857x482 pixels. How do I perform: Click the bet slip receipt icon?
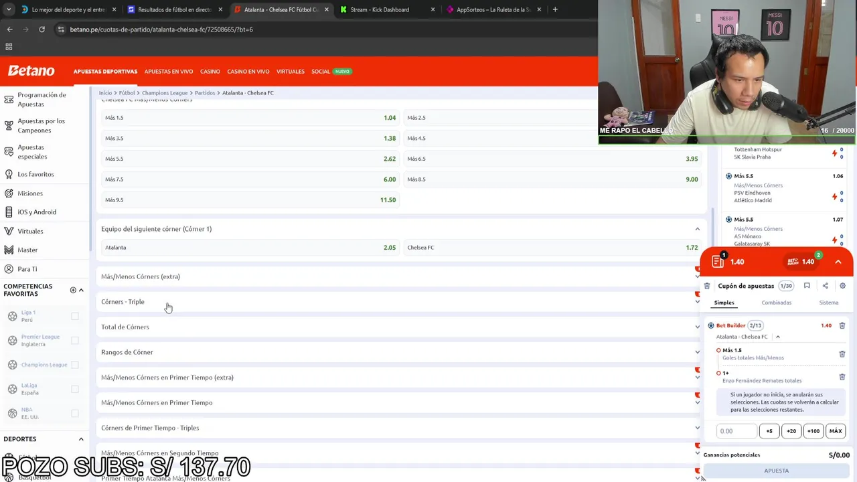click(x=718, y=261)
